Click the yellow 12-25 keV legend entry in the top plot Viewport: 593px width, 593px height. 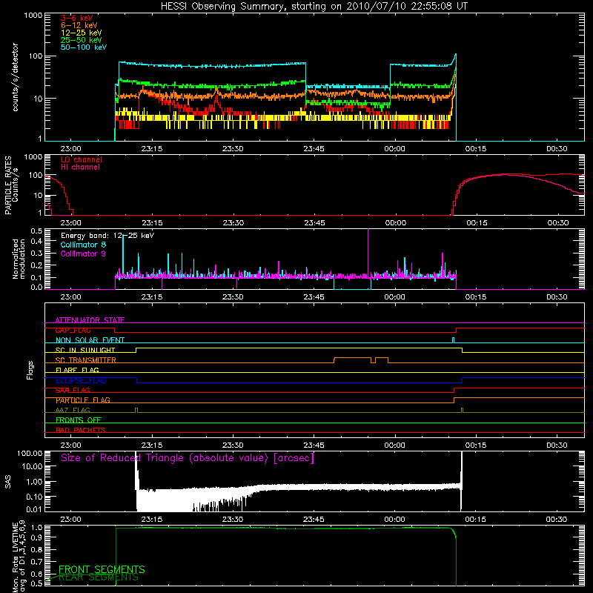82,33
